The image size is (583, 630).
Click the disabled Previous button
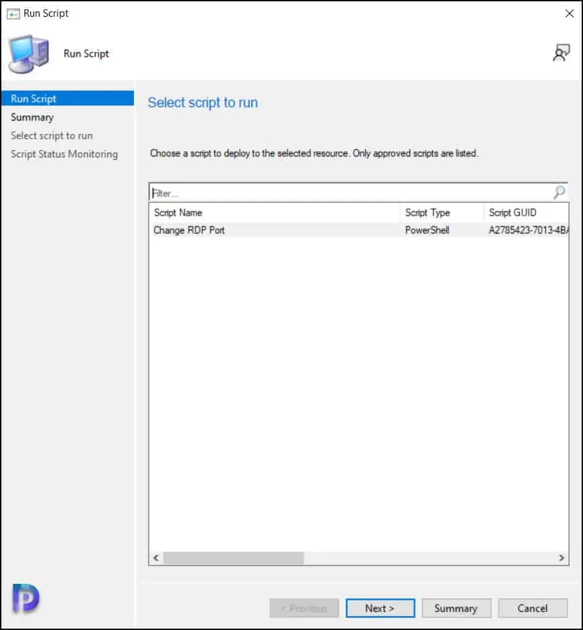point(304,608)
